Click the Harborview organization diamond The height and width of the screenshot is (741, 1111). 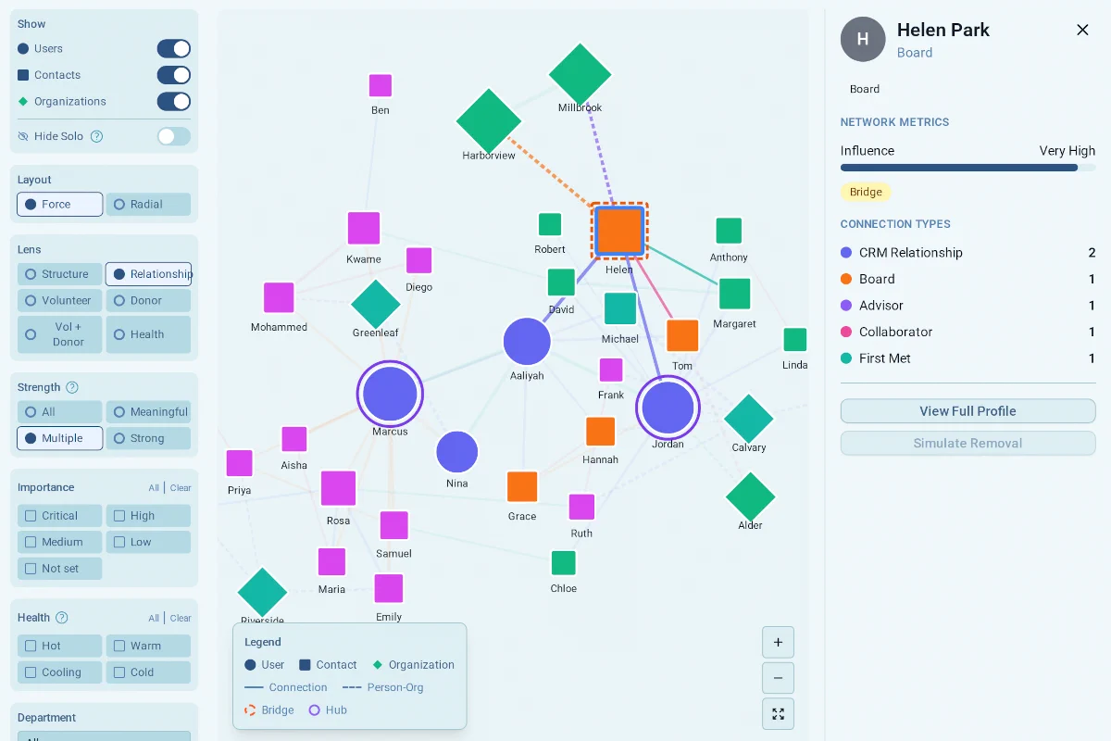point(489,120)
